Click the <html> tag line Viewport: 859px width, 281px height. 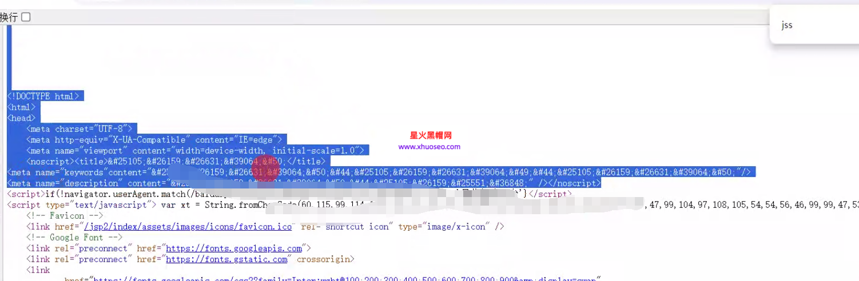point(21,107)
